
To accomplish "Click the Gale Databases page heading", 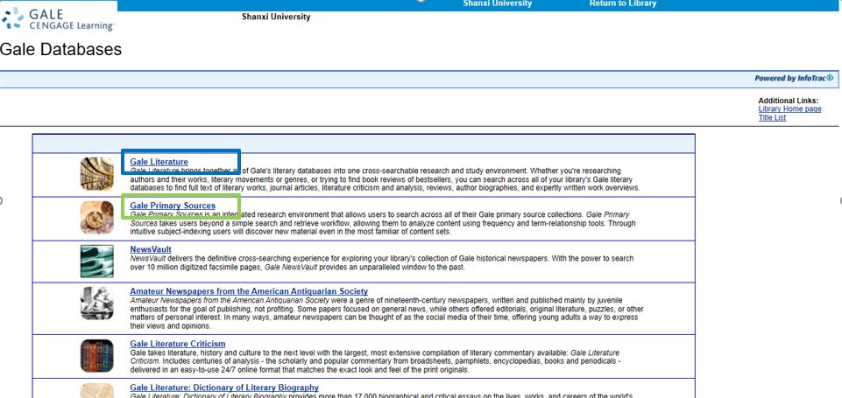I will click(61, 50).
